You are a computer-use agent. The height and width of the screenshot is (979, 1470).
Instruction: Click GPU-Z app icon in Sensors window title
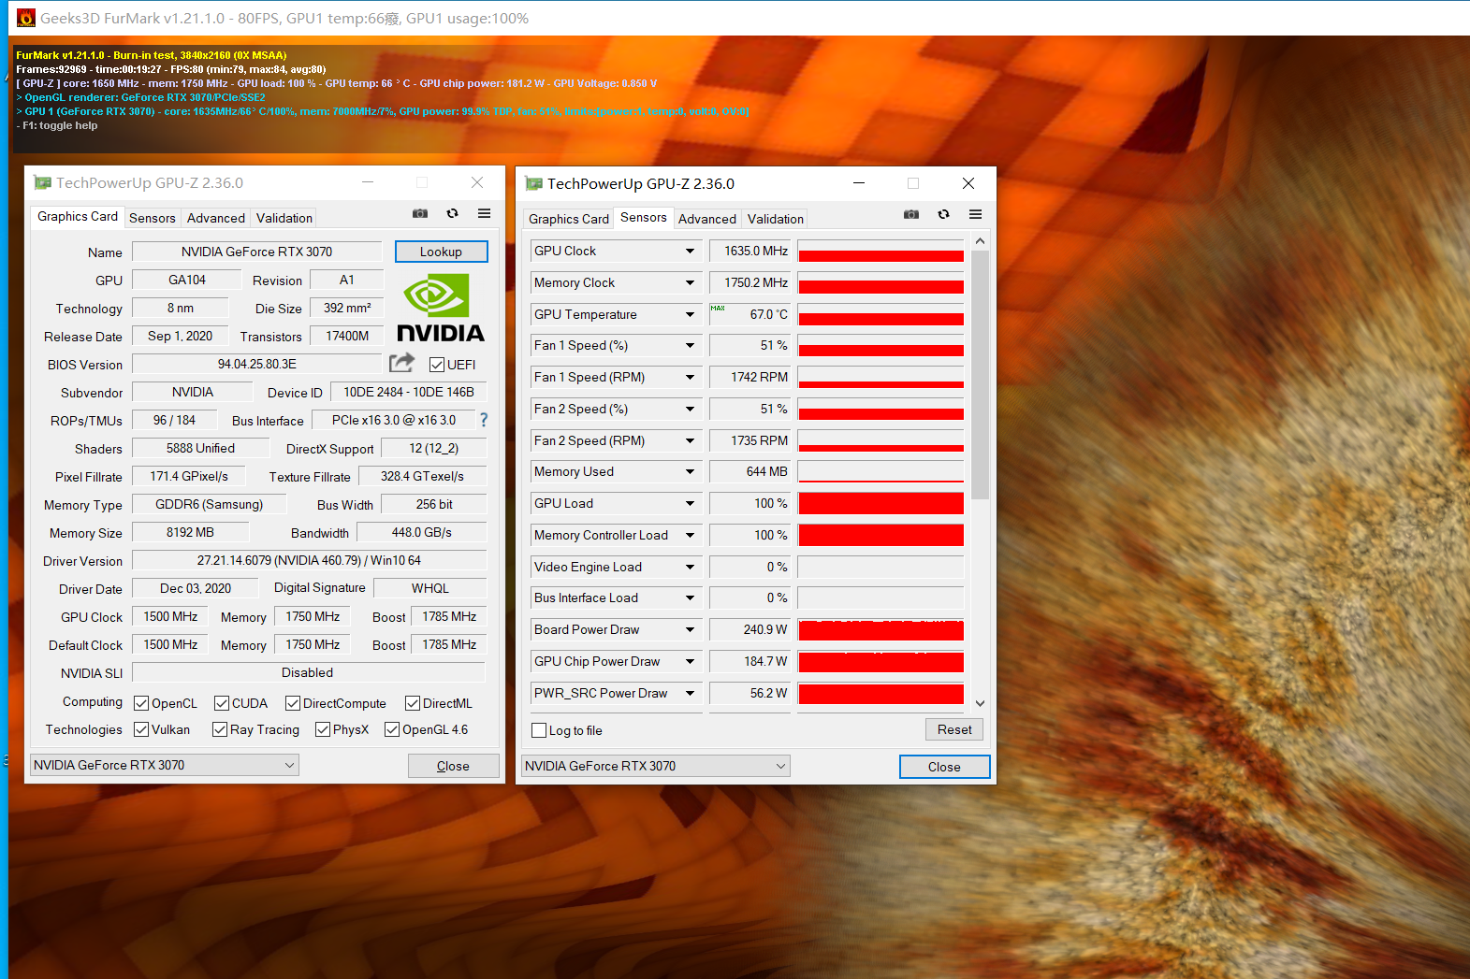533,183
